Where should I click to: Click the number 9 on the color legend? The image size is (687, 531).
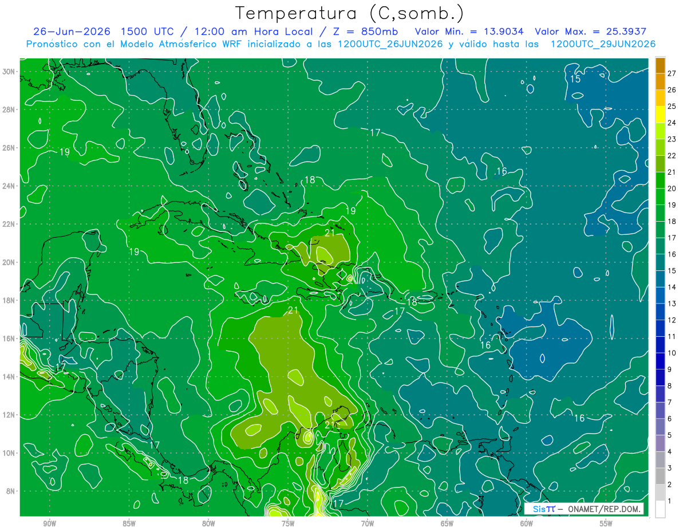click(670, 369)
